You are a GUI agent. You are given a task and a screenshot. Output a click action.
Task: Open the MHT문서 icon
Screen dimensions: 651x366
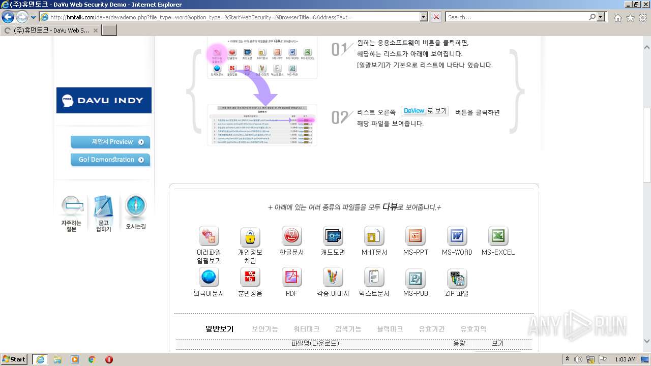374,236
